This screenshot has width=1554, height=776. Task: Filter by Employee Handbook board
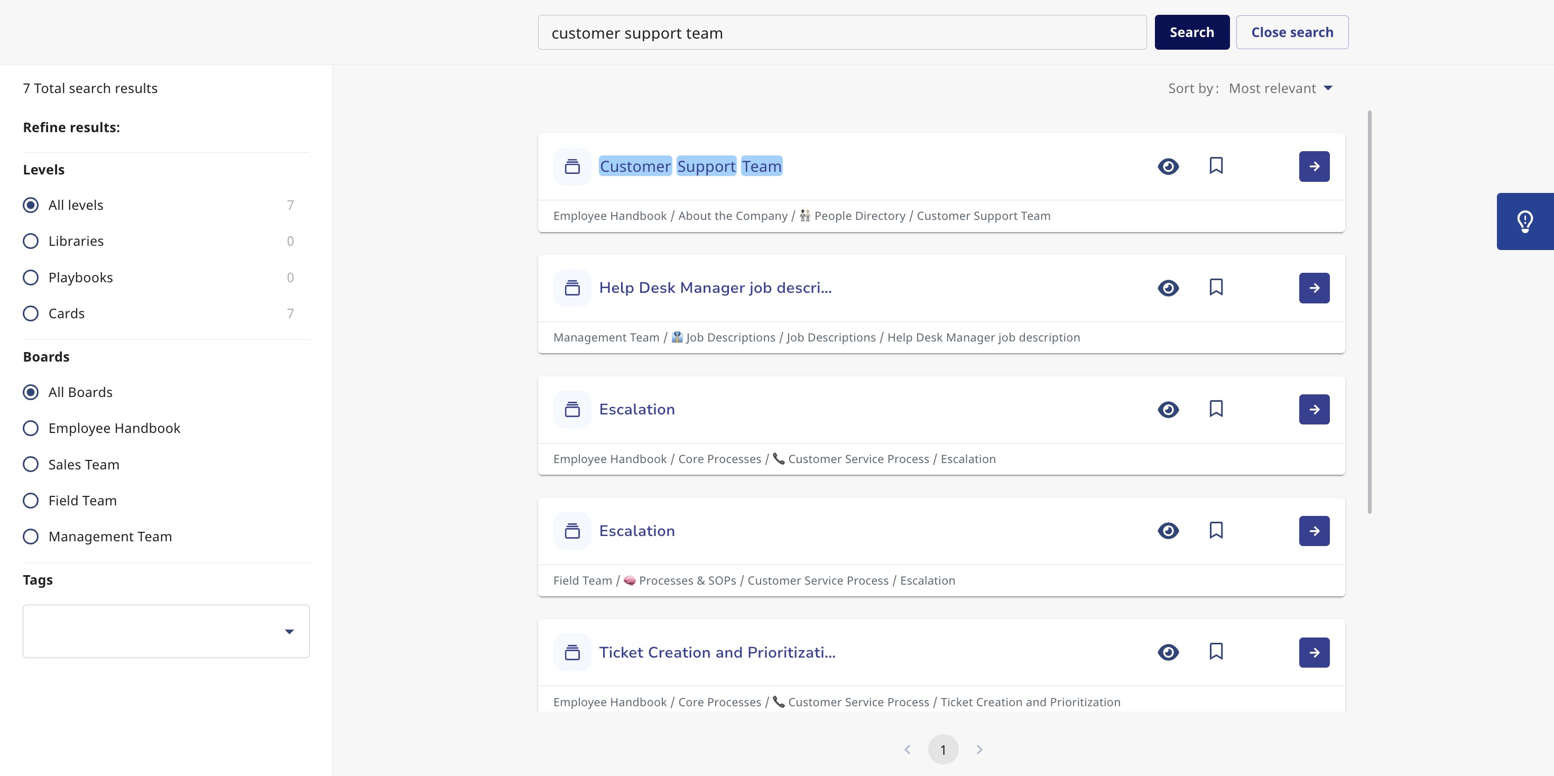point(31,428)
